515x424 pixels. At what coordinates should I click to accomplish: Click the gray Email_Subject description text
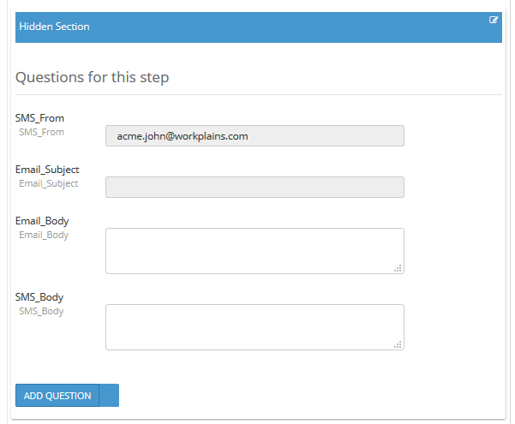coord(49,183)
